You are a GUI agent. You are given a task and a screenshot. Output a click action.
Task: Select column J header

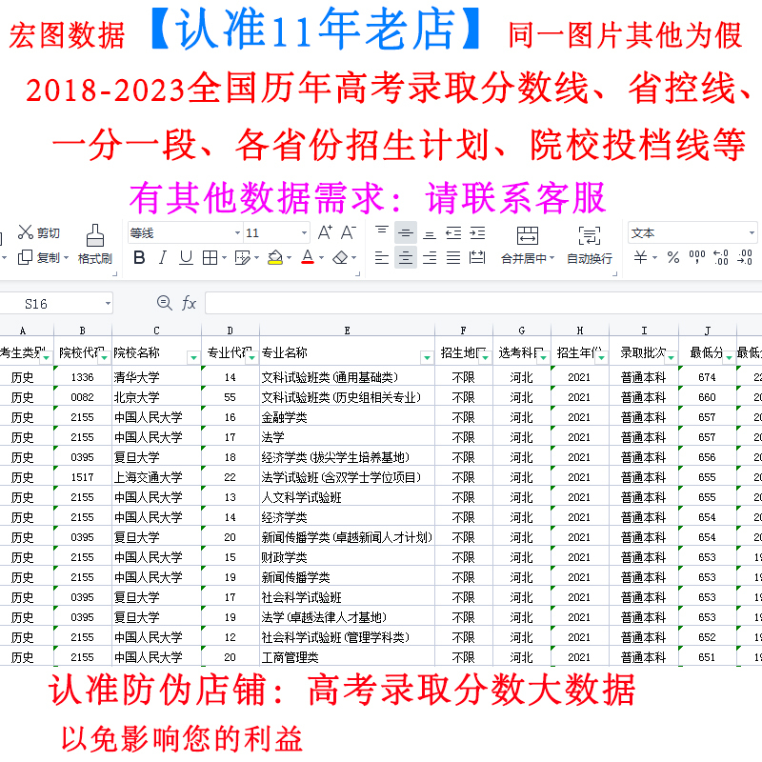[707, 331]
